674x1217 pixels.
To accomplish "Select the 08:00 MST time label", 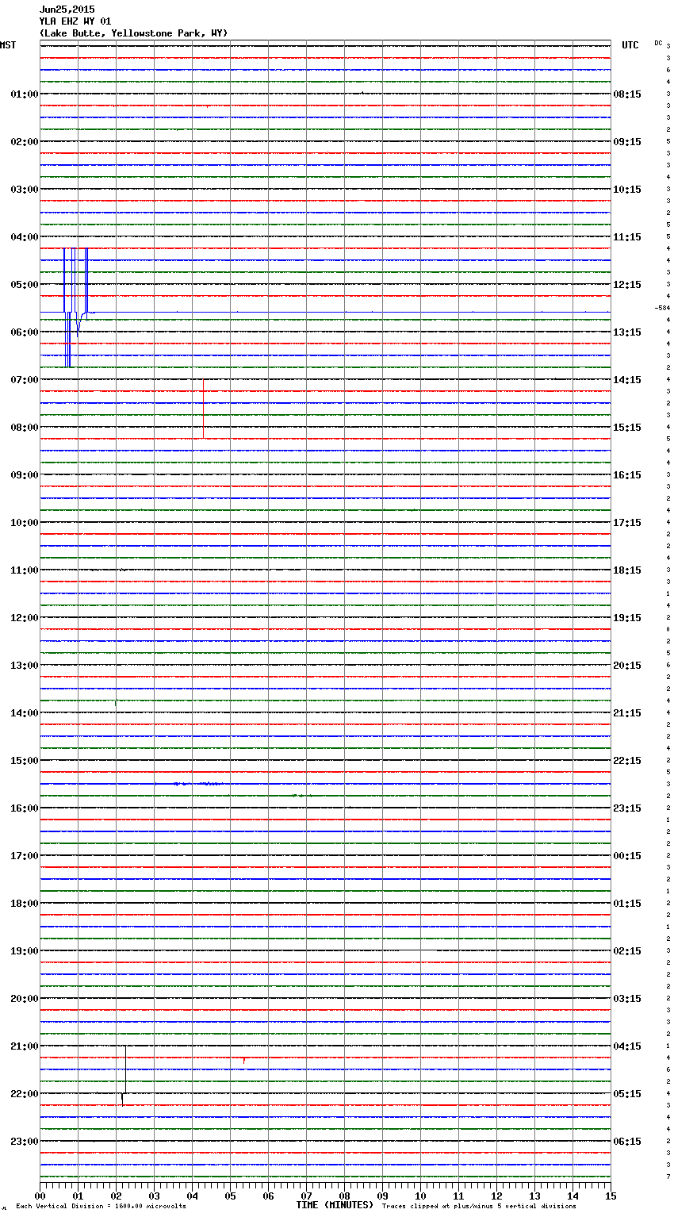I will pos(24,428).
